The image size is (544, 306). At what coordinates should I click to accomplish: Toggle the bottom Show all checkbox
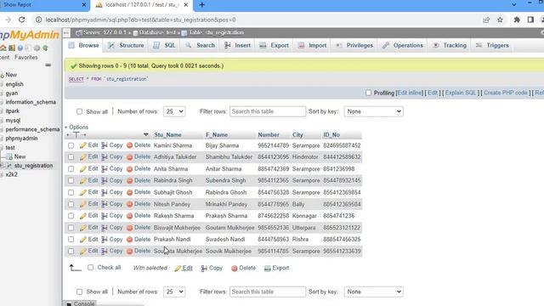[x=79, y=292]
